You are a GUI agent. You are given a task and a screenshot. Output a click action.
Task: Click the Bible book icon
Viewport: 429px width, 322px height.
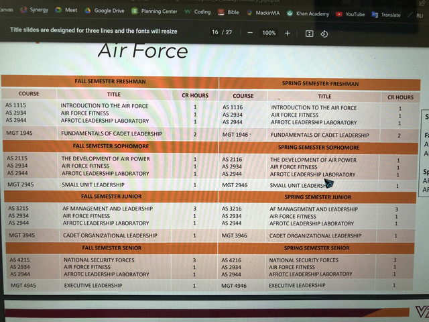221,12
